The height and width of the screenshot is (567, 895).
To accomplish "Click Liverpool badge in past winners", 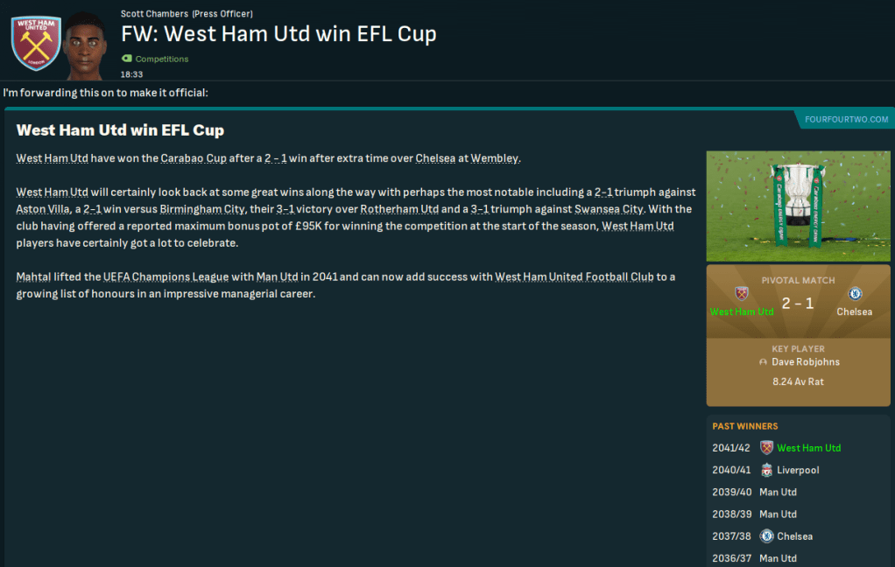I will (x=767, y=470).
